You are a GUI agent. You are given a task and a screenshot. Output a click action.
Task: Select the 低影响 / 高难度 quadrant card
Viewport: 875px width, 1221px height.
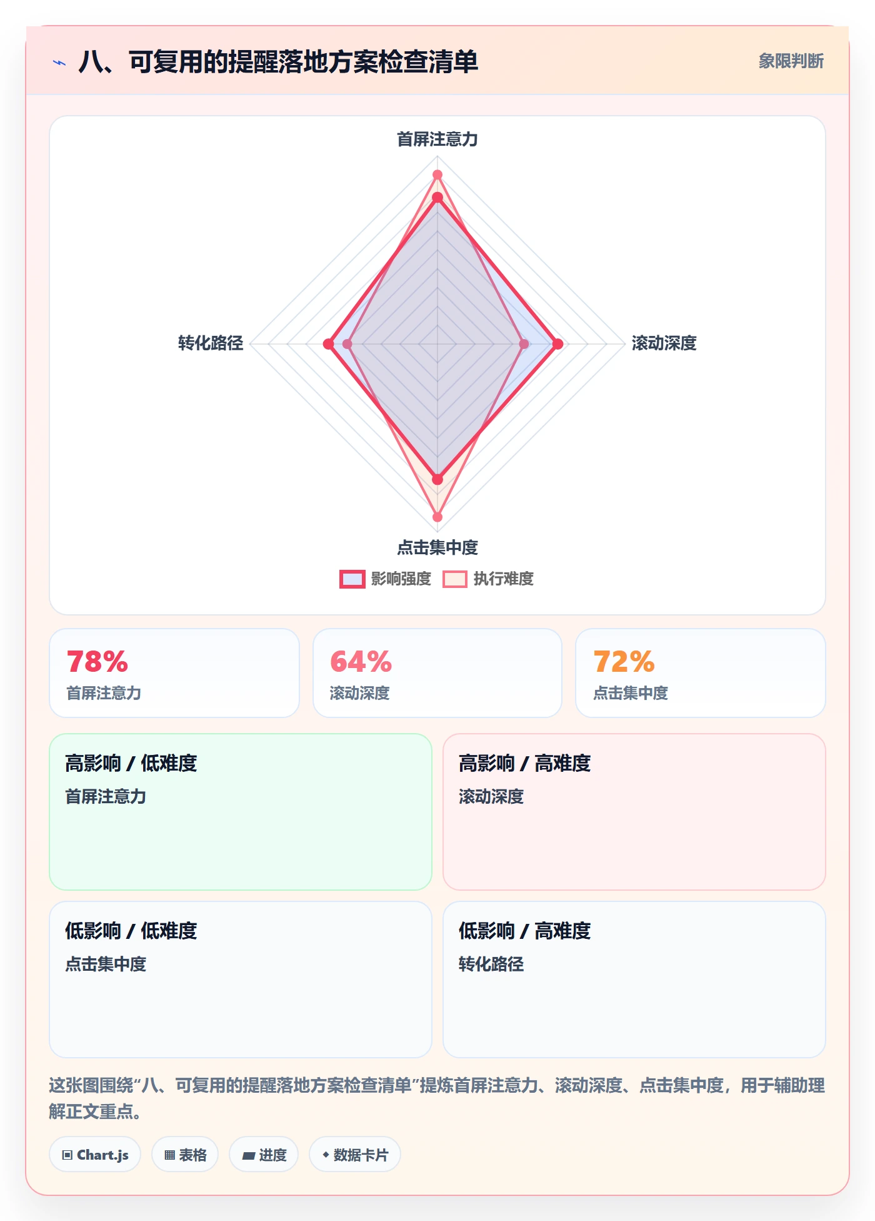tap(634, 980)
